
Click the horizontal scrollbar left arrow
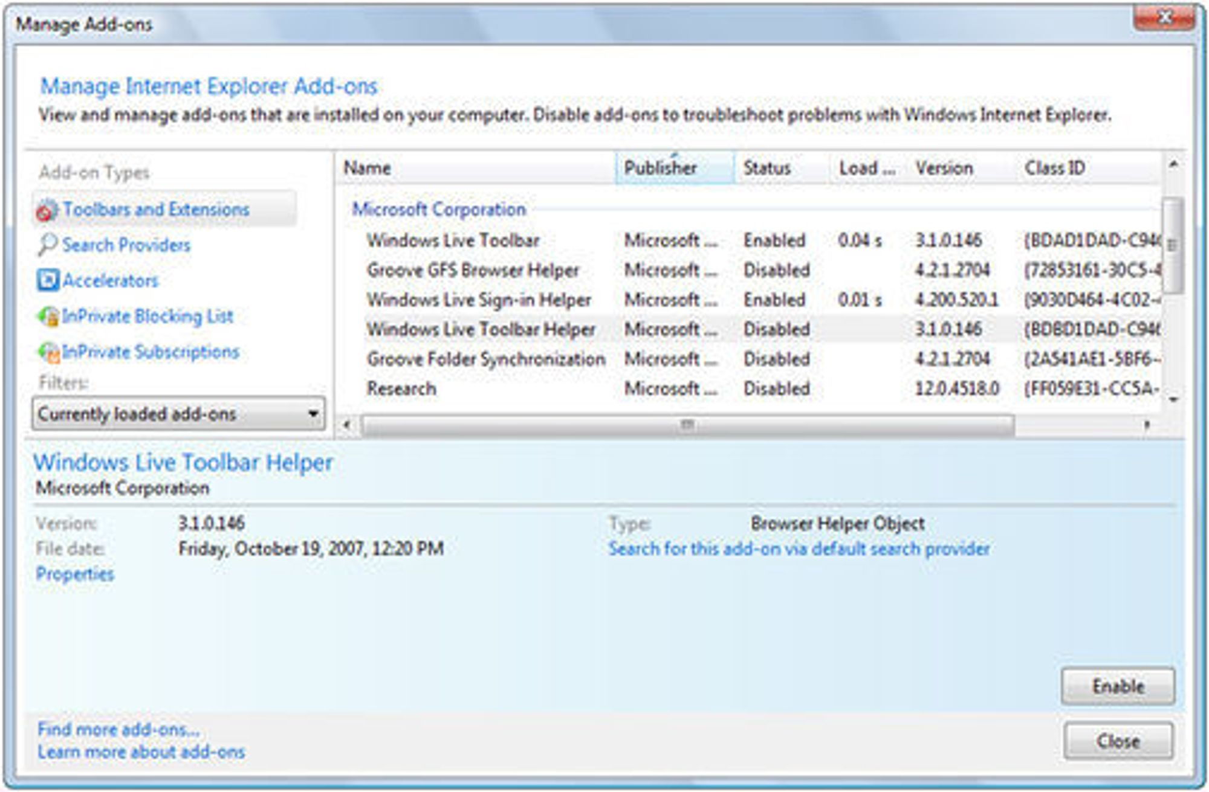[x=346, y=425]
